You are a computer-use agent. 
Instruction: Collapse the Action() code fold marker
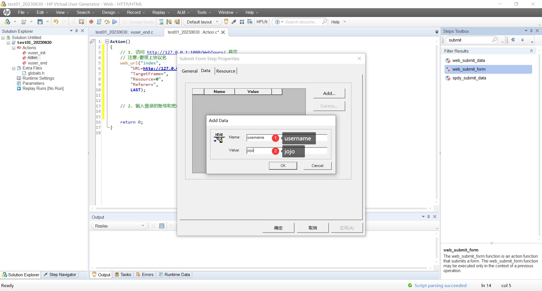107,42
